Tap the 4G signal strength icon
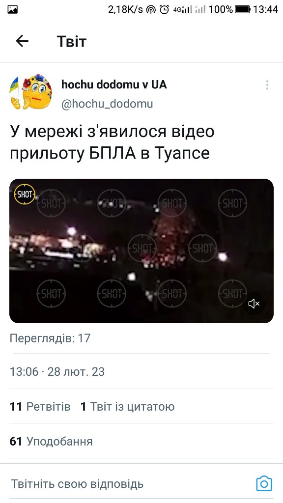This screenshot has width=283, height=503. (x=183, y=10)
